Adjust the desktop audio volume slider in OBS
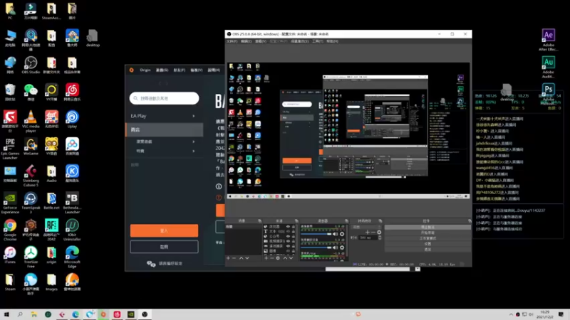The height and width of the screenshot is (320, 570). click(316, 235)
